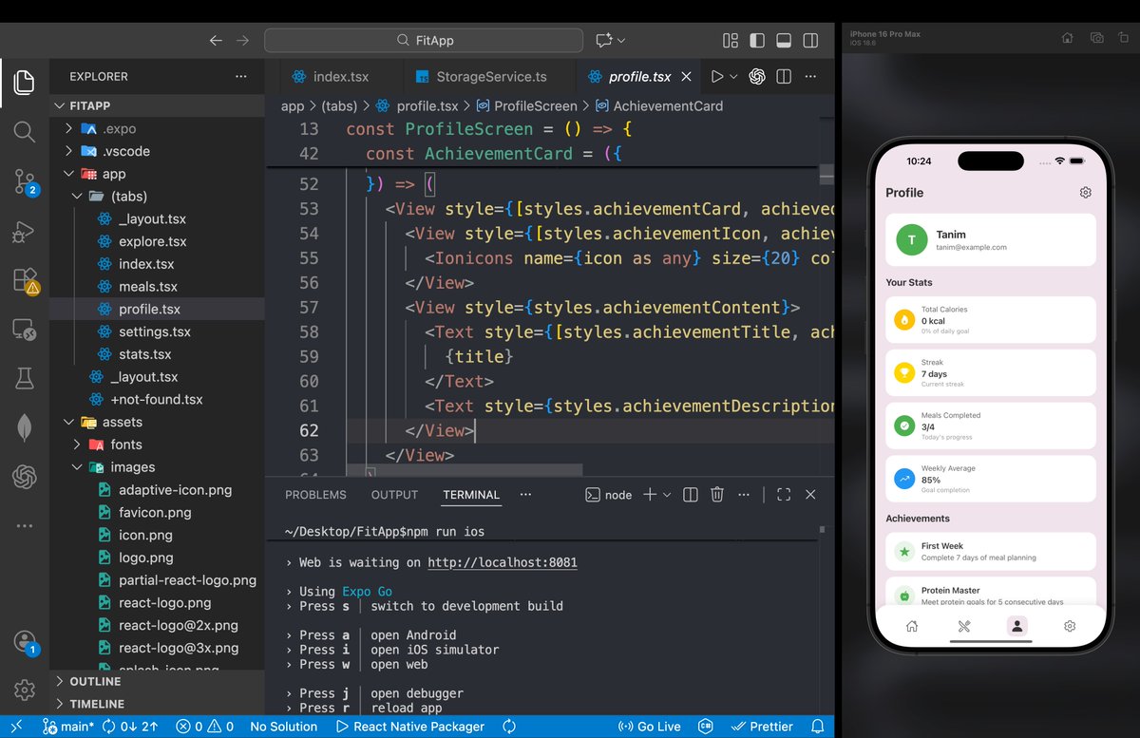Open the Extensions view with warning badge
Image resolution: width=1140 pixels, height=738 pixels.
25,280
